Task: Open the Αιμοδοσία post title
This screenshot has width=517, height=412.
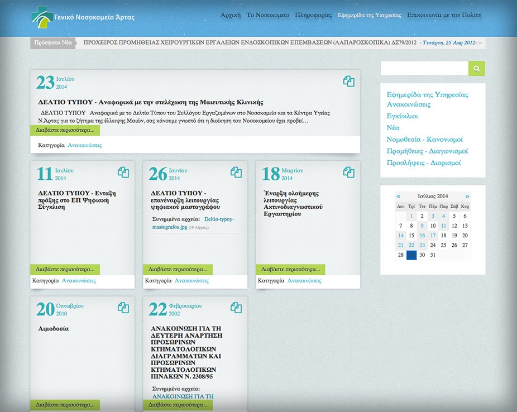Action: tap(54, 329)
